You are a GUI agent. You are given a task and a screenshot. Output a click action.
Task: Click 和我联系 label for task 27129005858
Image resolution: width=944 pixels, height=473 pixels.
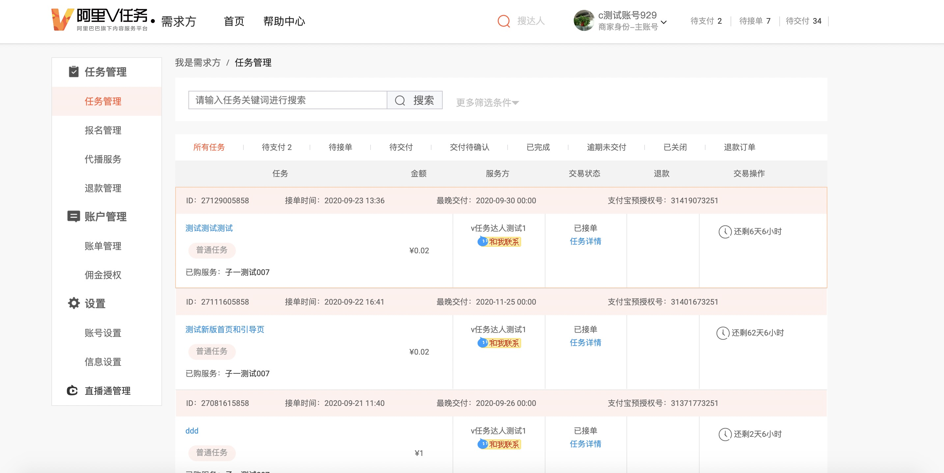click(x=504, y=242)
